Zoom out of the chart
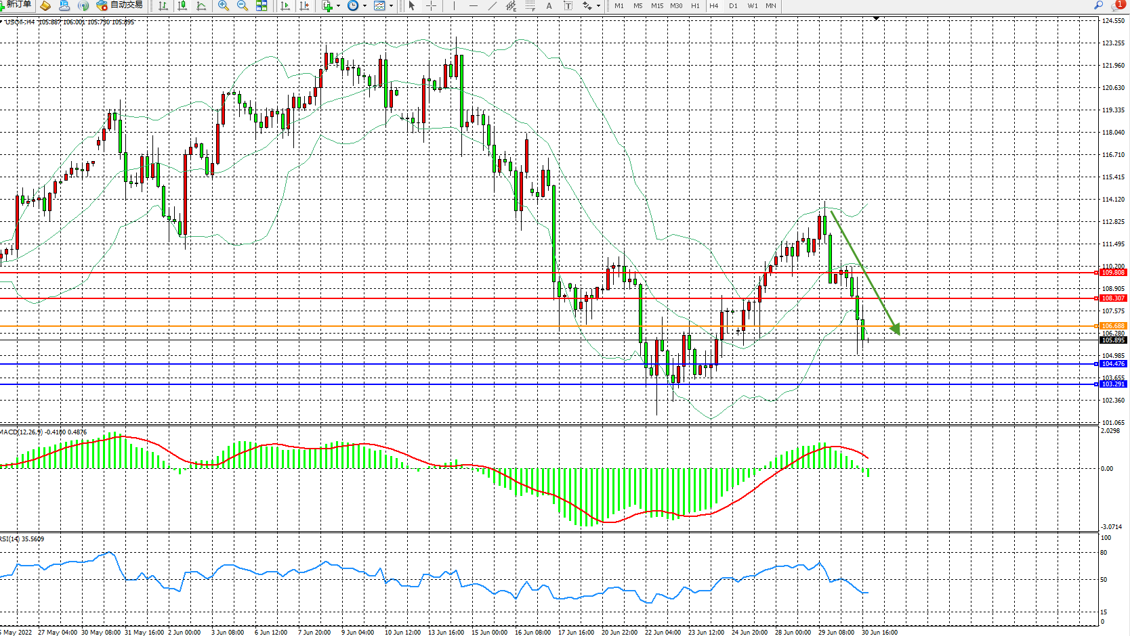The height and width of the screenshot is (636, 1130). click(x=242, y=6)
